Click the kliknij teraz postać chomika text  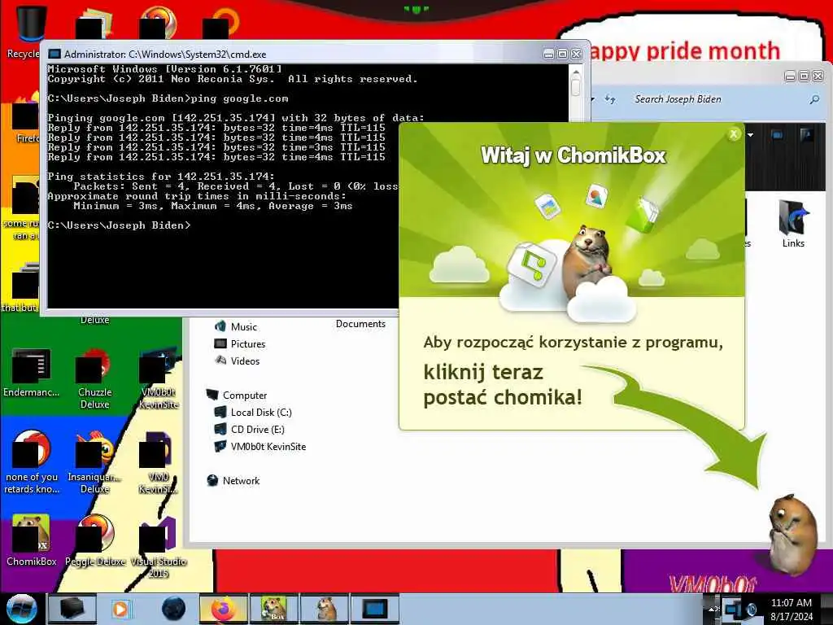pos(503,384)
